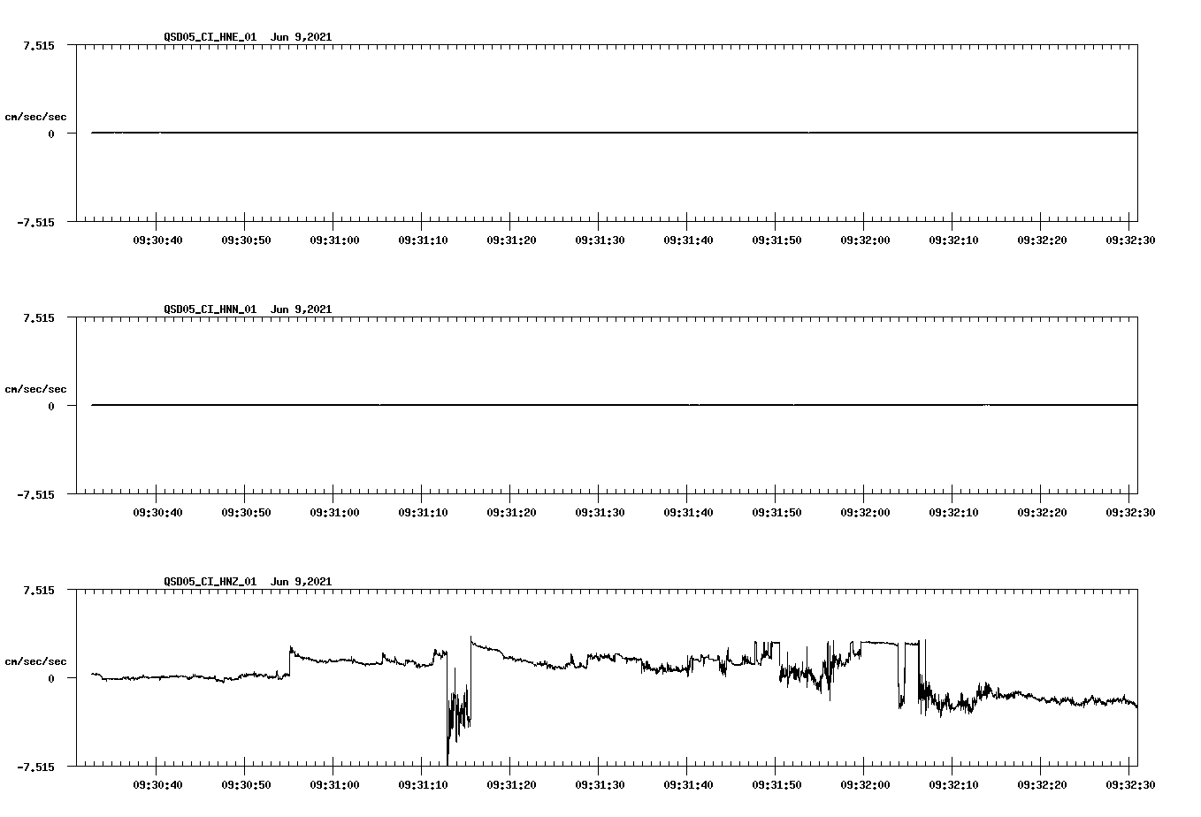Select the 09:31:30 tick label under HNN plot
This screenshot has height=817, width=1201.
[600, 512]
